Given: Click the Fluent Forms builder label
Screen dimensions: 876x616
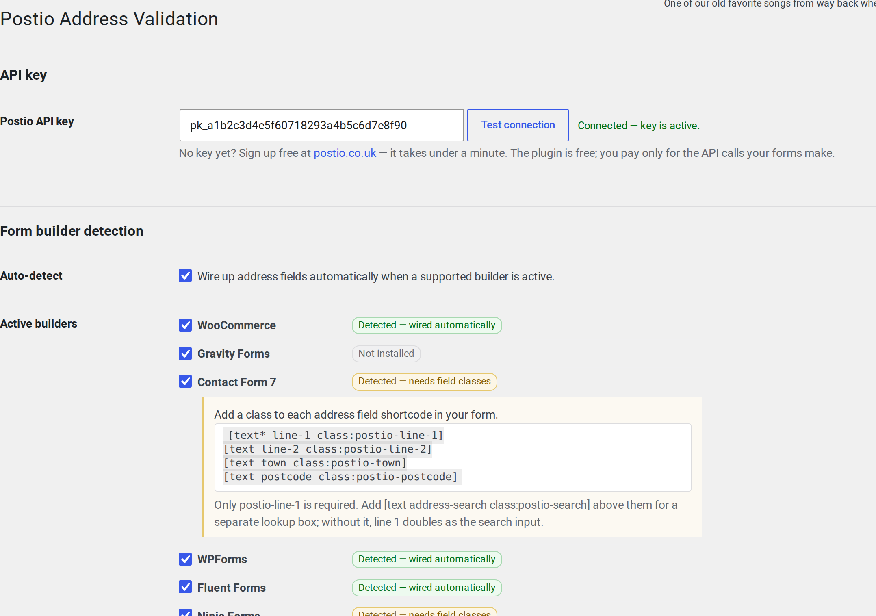Looking at the screenshot, I should [232, 588].
